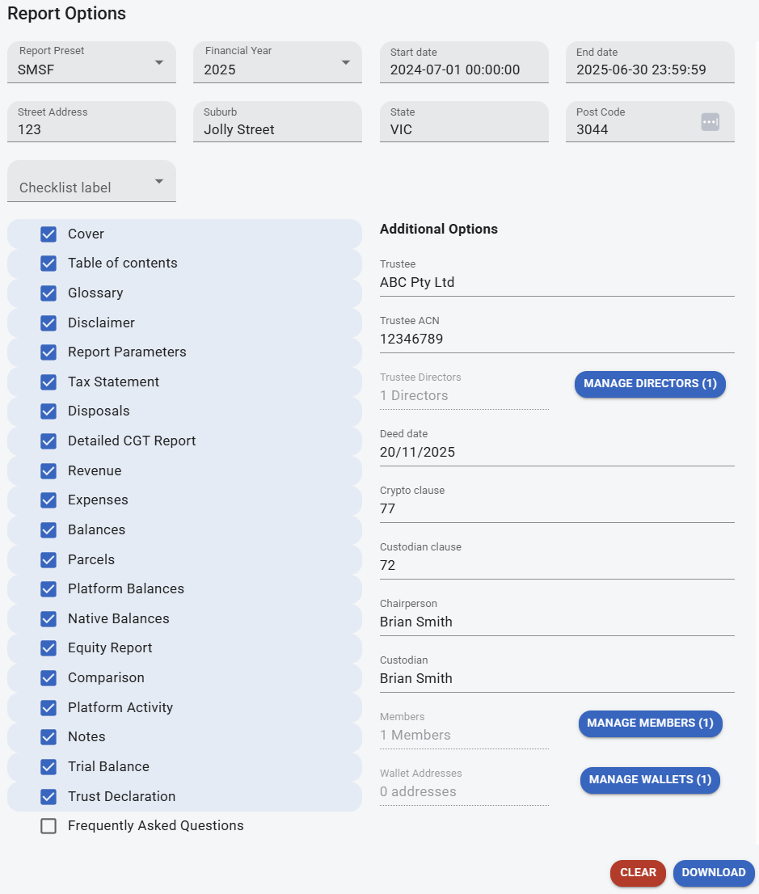The height and width of the screenshot is (894, 759).
Task: Uncheck the Trust Declaration option
Action: [48, 795]
